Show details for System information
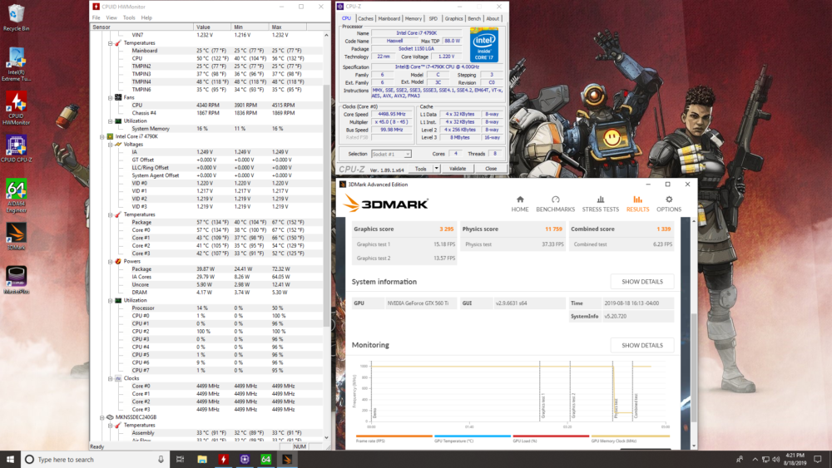 coord(642,282)
